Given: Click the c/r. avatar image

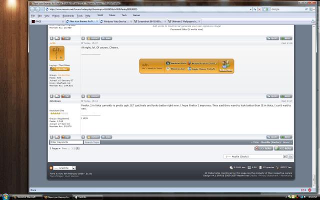Looking at the screenshot, I should (x=57, y=53).
